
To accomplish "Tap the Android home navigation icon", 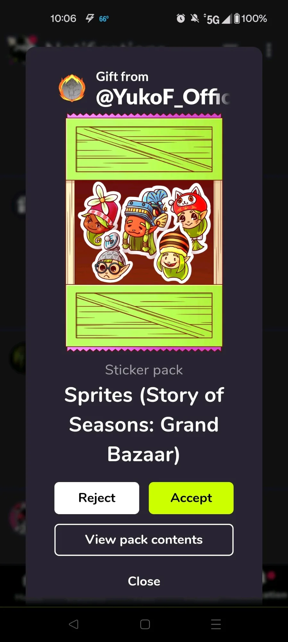I will pyautogui.click(x=145, y=624).
